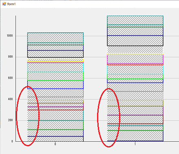Screen dimensions: 179x154
Task: Click the cyan-outlined segment in bar 1
Action: pyautogui.click(x=135, y=70)
